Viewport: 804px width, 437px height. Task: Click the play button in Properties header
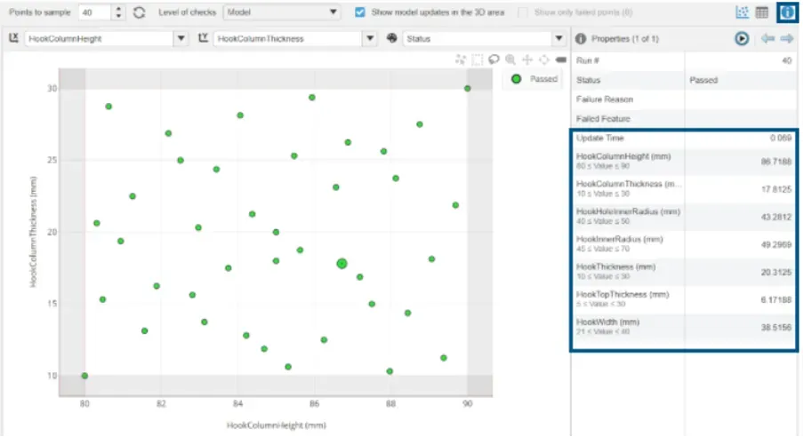[x=741, y=39]
